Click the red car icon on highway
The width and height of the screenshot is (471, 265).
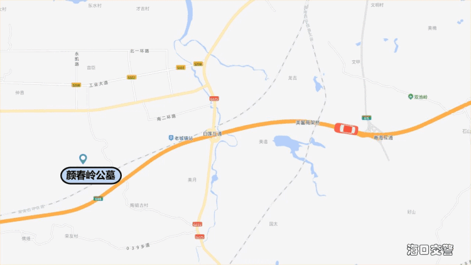(x=346, y=129)
